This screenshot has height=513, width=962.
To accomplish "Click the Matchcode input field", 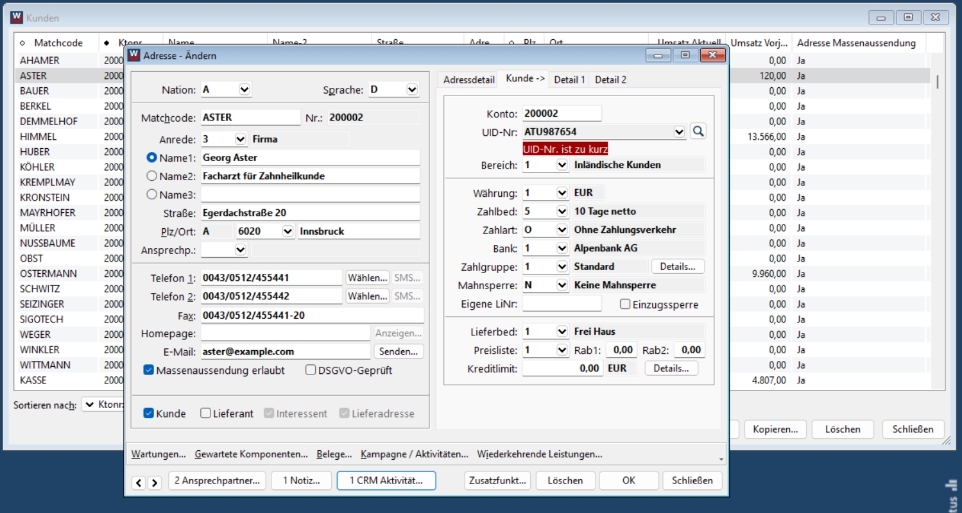I will tap(250, 117).
